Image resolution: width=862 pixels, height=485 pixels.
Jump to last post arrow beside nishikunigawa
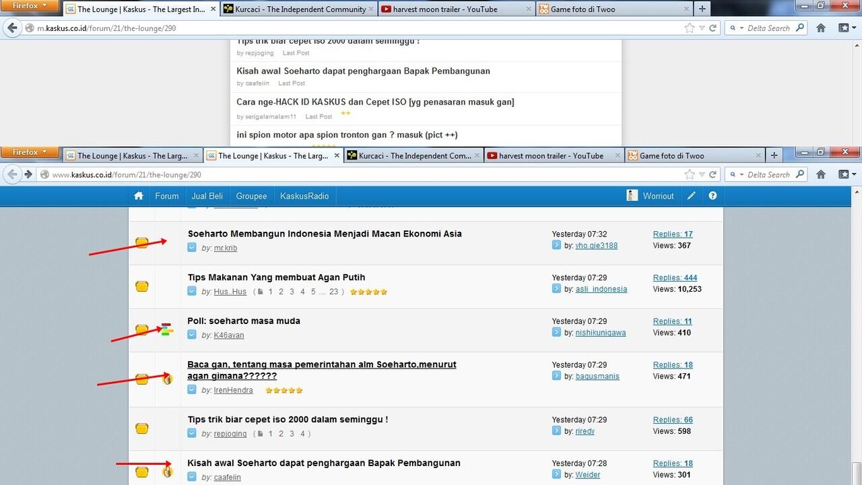[x=556, y=333]
